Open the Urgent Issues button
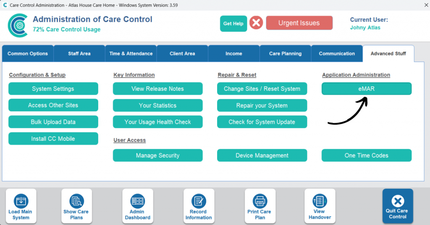Screen dimensions: 430x225 [x=299, y=23]
